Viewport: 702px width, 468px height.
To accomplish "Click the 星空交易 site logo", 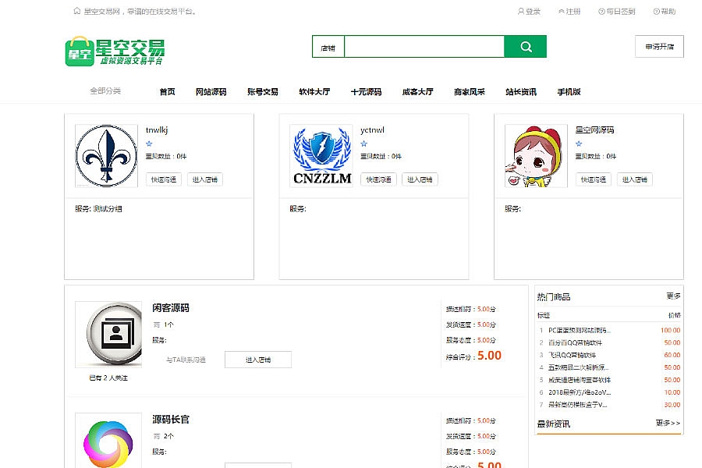I will [x=115, y=51].
